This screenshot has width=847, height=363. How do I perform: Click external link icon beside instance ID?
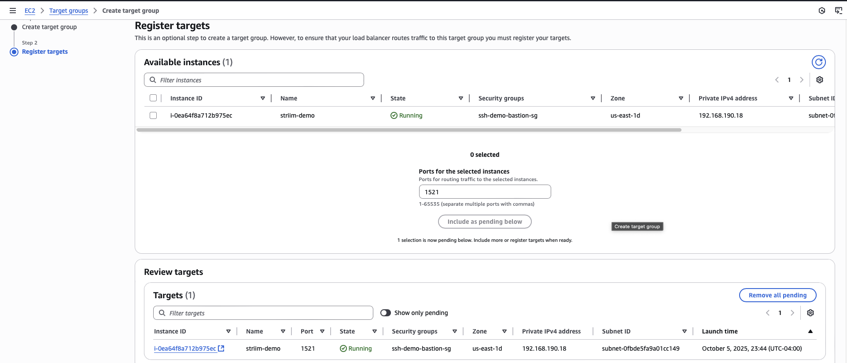click(221, 348)
